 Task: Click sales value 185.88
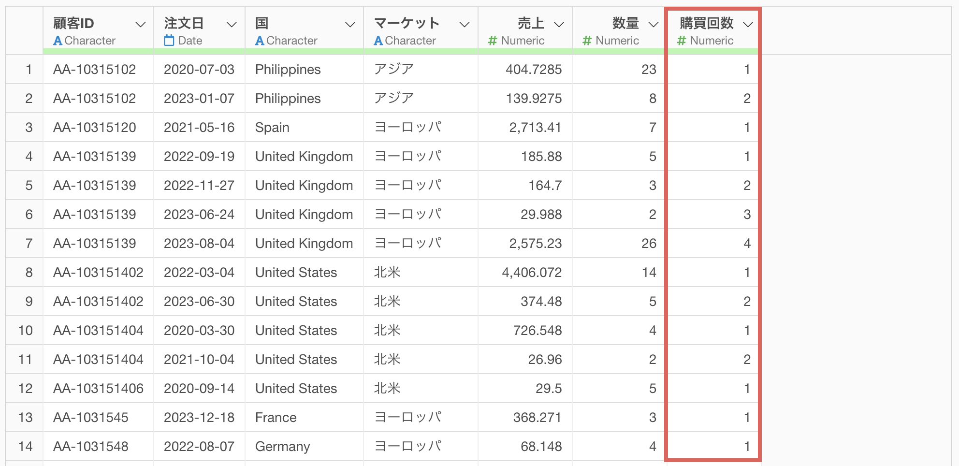coord(541,157)
